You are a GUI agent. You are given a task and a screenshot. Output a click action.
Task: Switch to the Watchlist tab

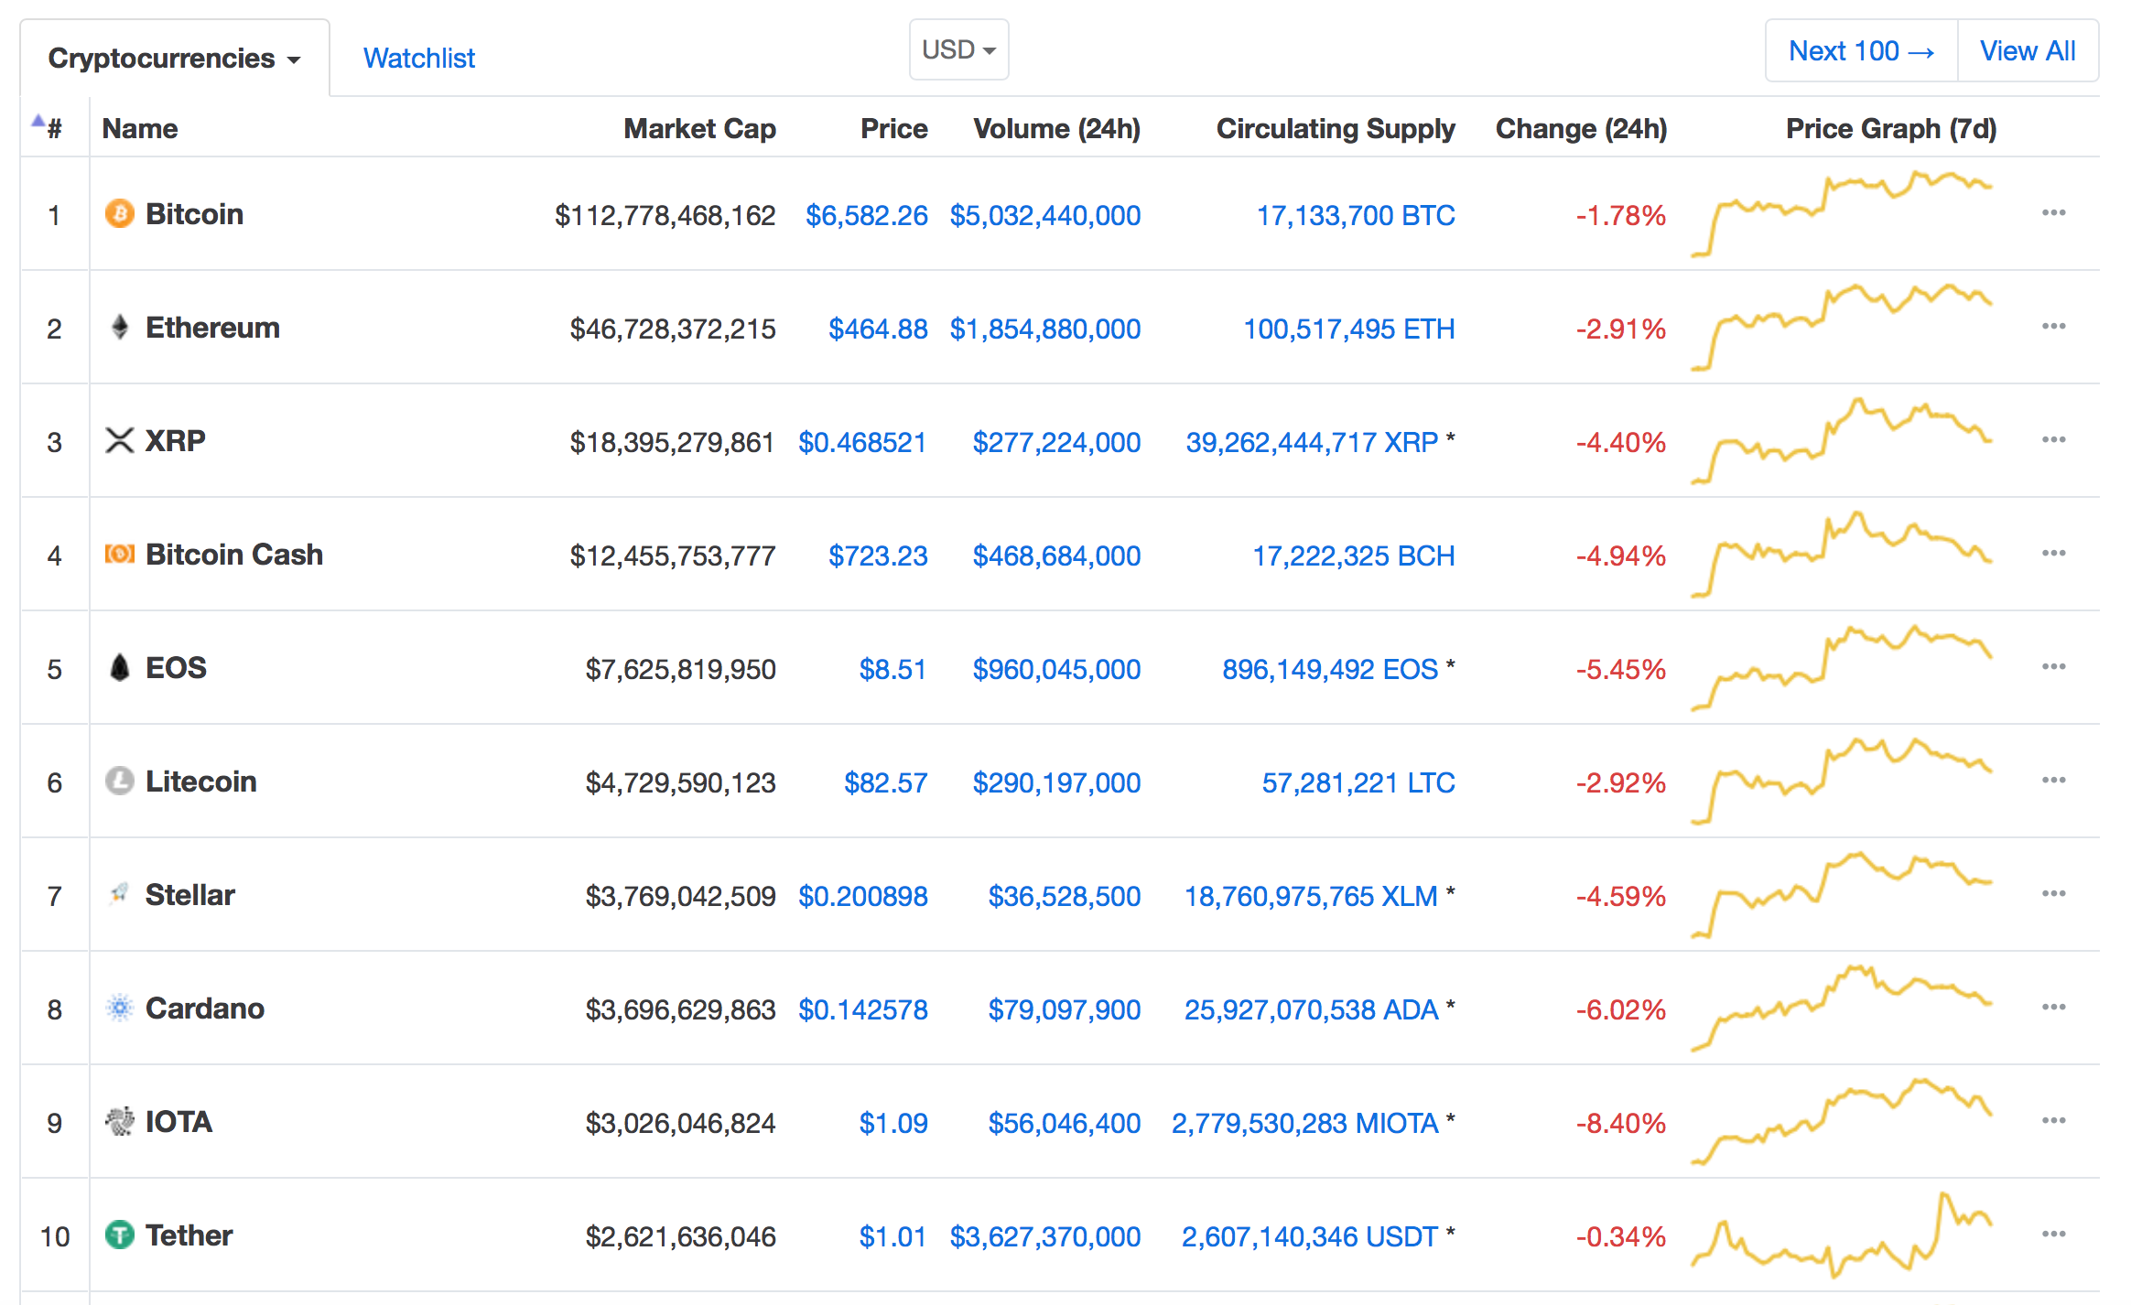[419, 59]
